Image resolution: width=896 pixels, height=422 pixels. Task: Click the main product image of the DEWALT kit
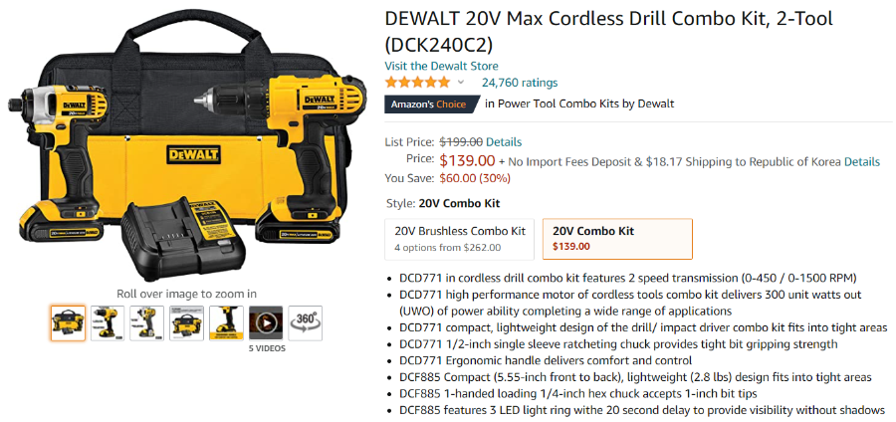click(x=186, y=145)
